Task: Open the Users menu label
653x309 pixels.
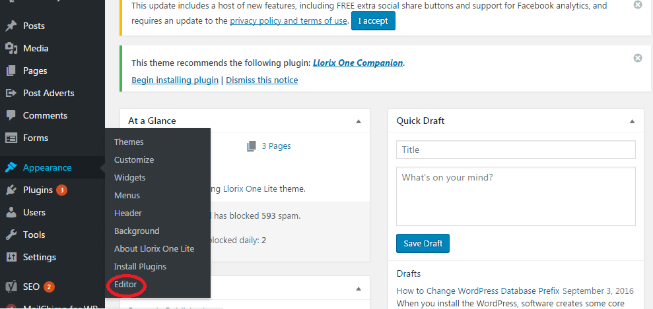Action: tap(34, 212)
